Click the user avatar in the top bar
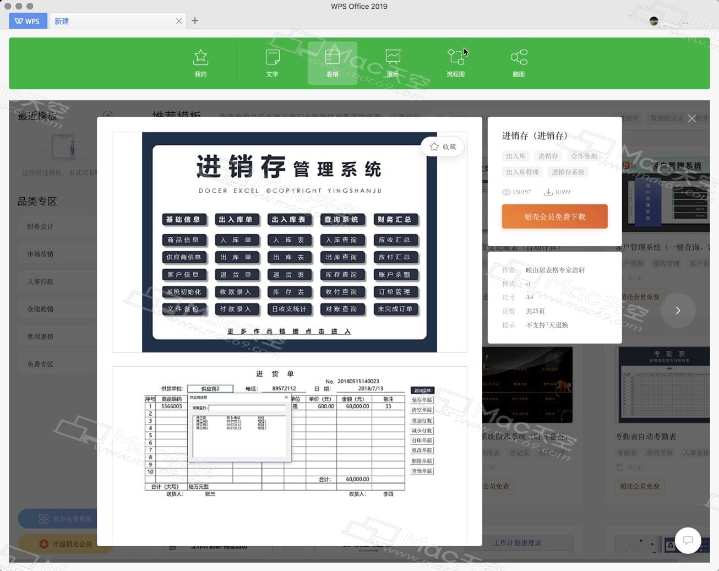 point(653,21)
